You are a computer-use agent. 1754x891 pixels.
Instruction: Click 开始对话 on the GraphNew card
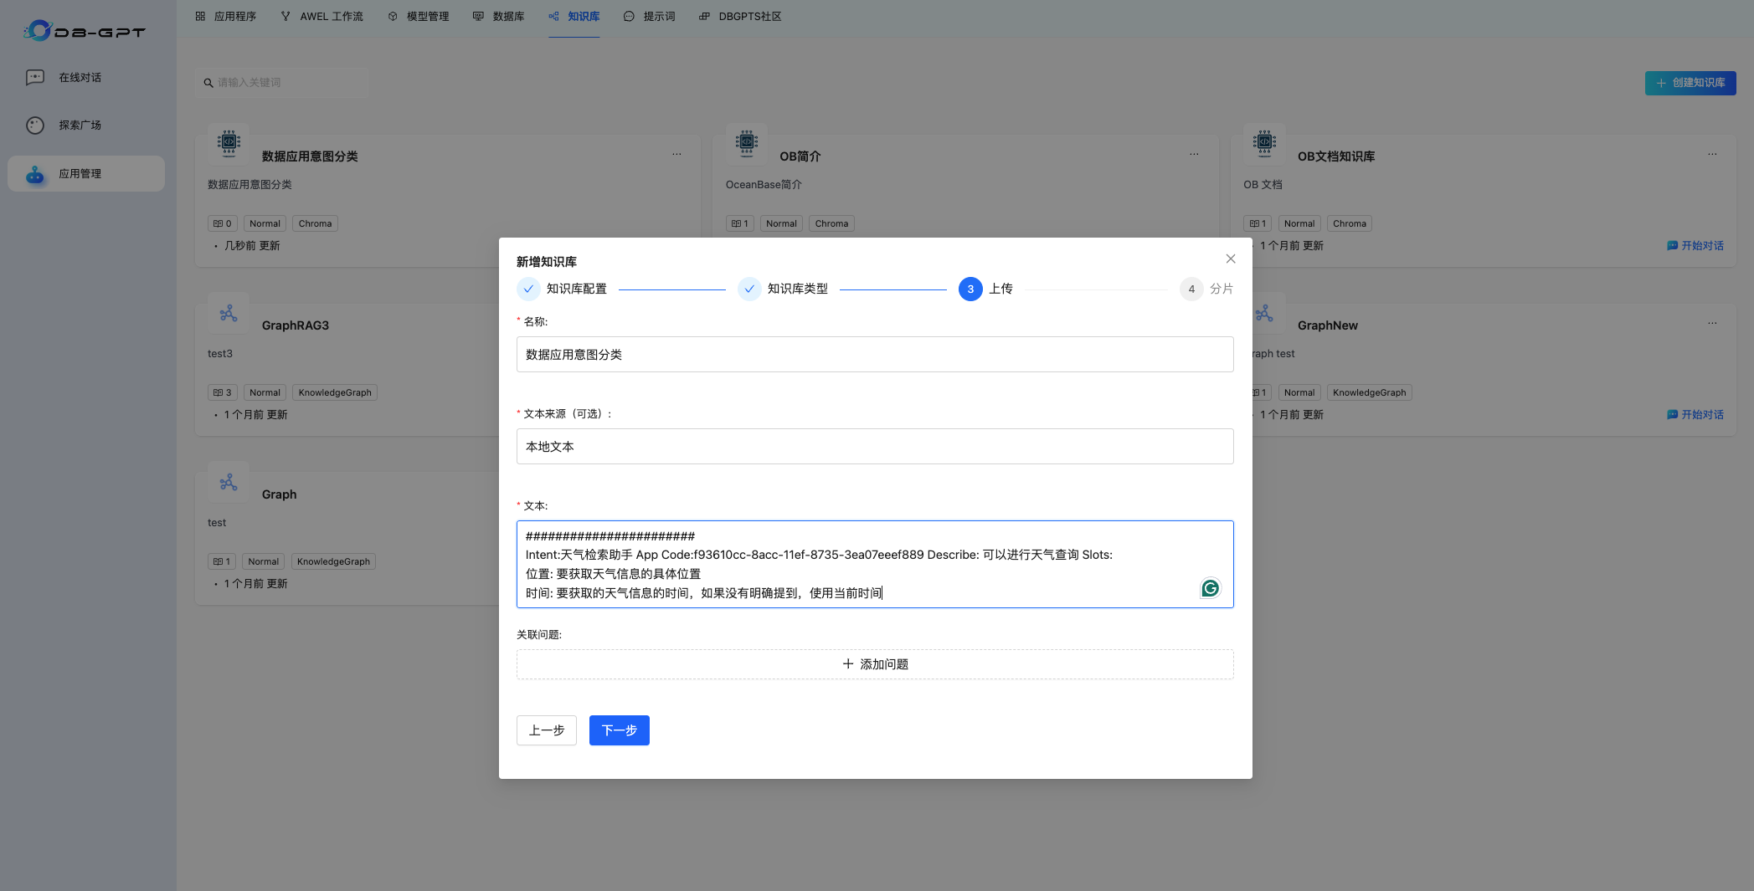click(x=1695, y=415)
